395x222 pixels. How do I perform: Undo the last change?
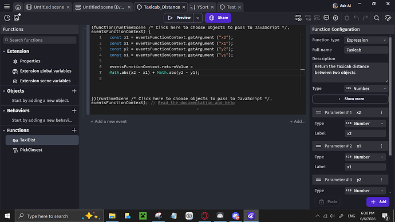pyautogui.click(x=356, y=18)
